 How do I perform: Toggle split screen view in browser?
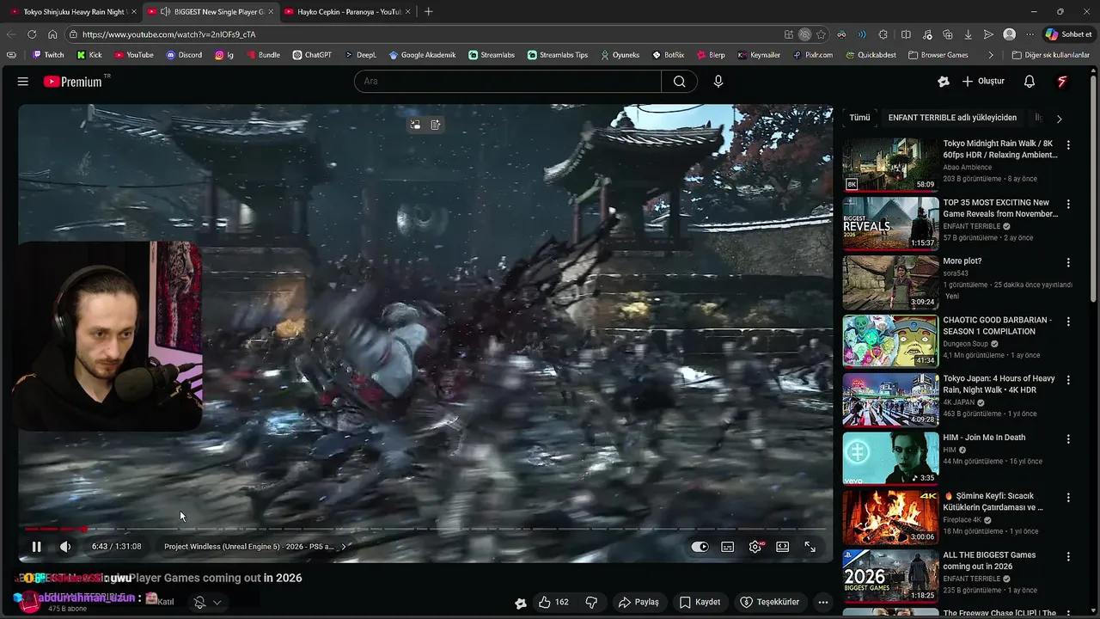click(906, 34)
